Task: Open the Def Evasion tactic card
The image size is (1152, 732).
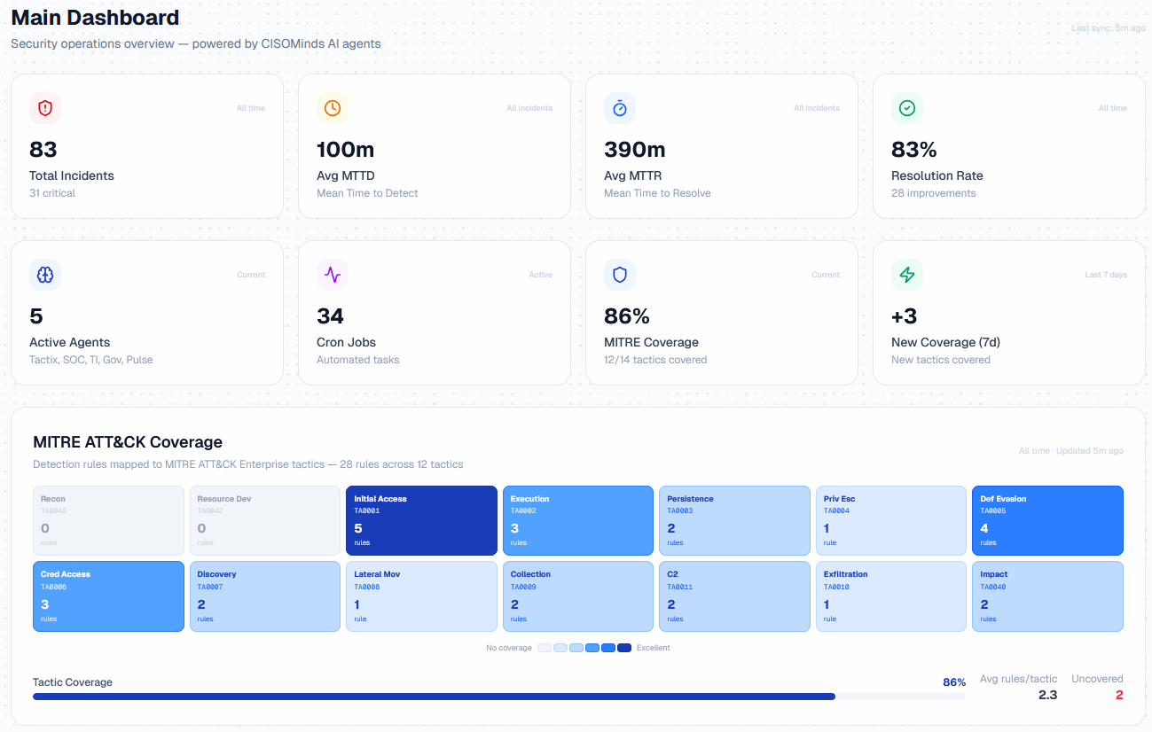Action: coord(1047,520)
